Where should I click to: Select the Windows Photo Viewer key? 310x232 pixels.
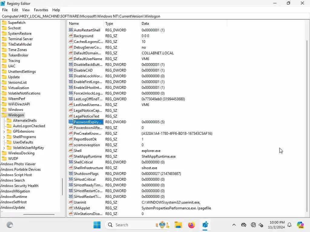click(x=18, y=164)
